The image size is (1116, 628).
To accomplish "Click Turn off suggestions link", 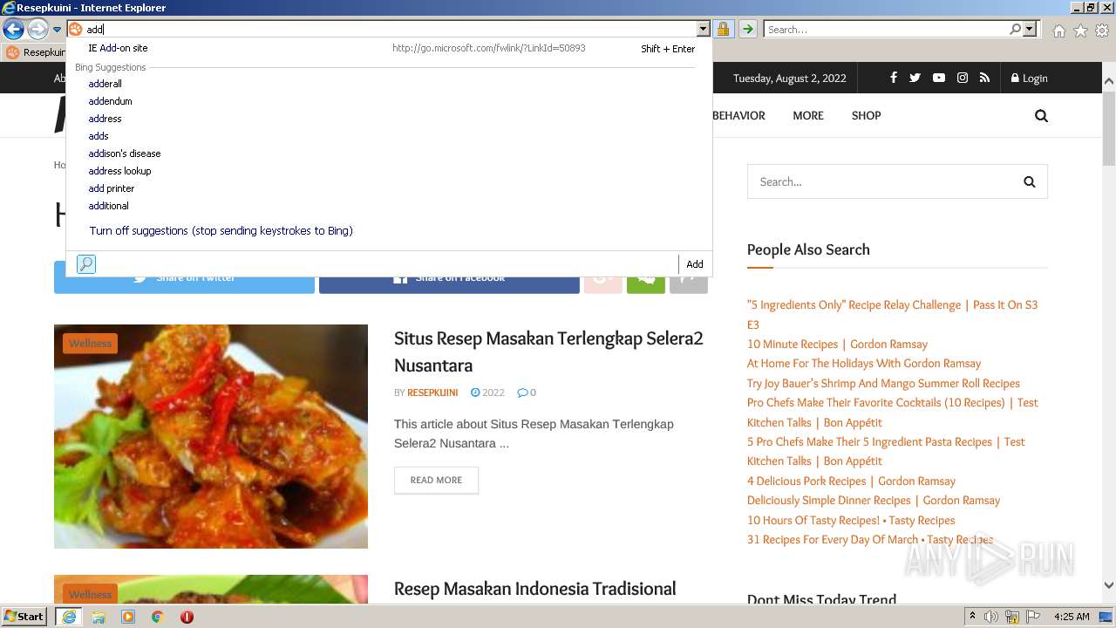I will click(221, 231).
